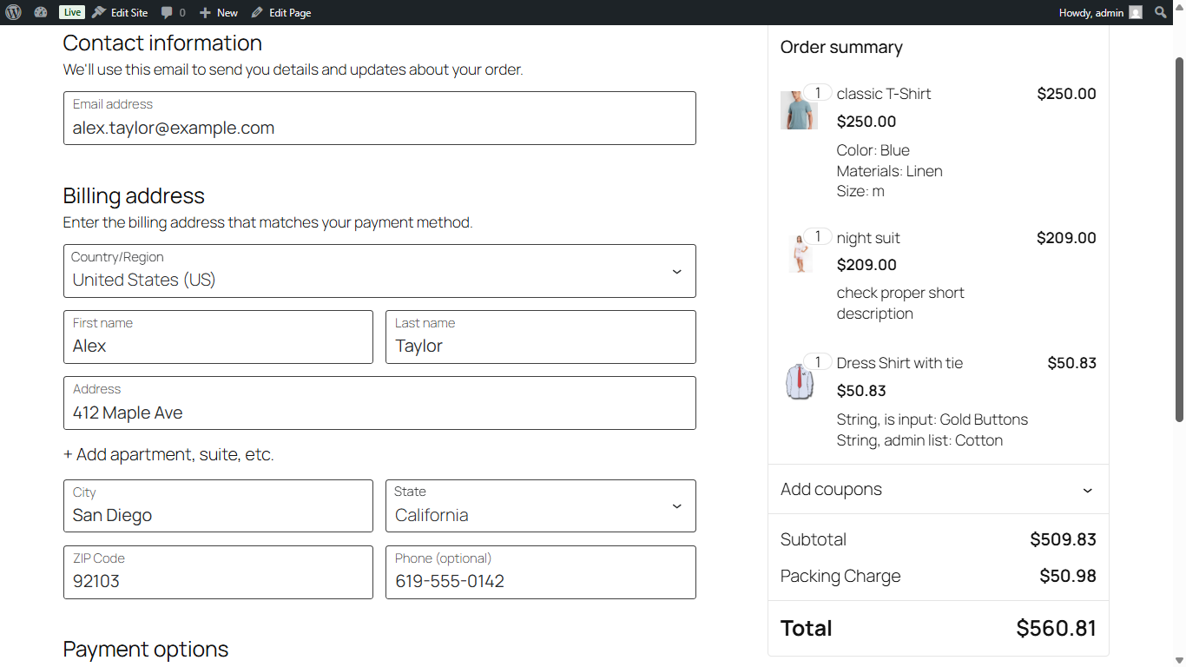Open the State dropdown showing California
Viewport: 1186px width, 667px height.
click(x=540, y=506)
